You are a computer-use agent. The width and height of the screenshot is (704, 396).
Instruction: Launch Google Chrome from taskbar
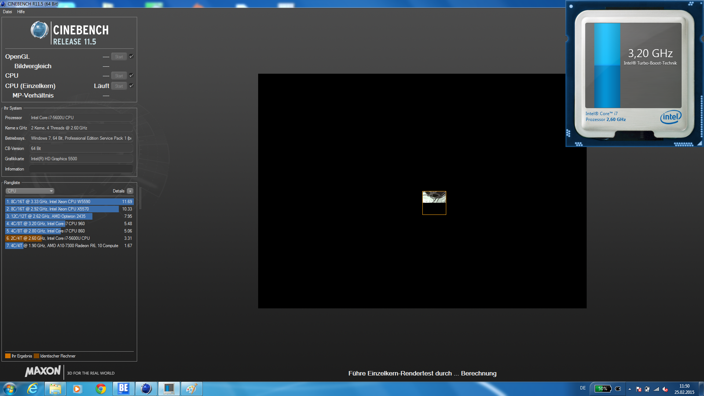pyautogui.click(x=101, y=389)
